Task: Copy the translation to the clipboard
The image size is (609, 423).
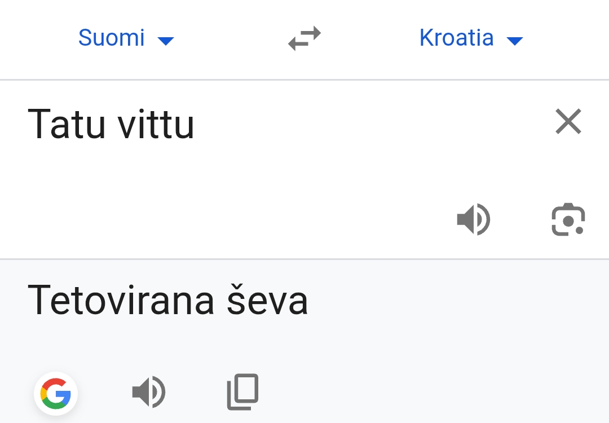Action: 242,392
